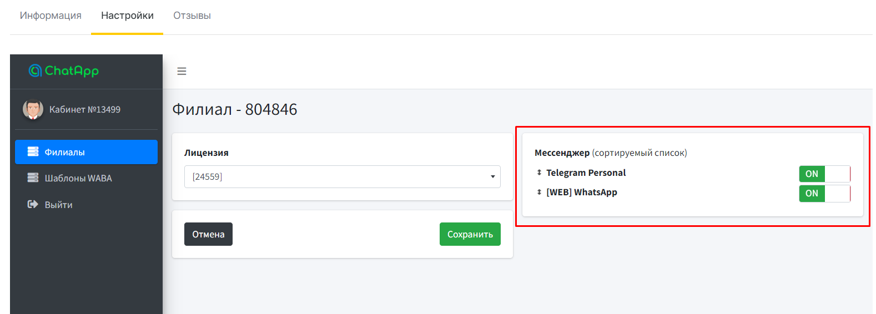Click the icon beside Шаблоны WABA
876x314 pixels.
coord(33,178)
